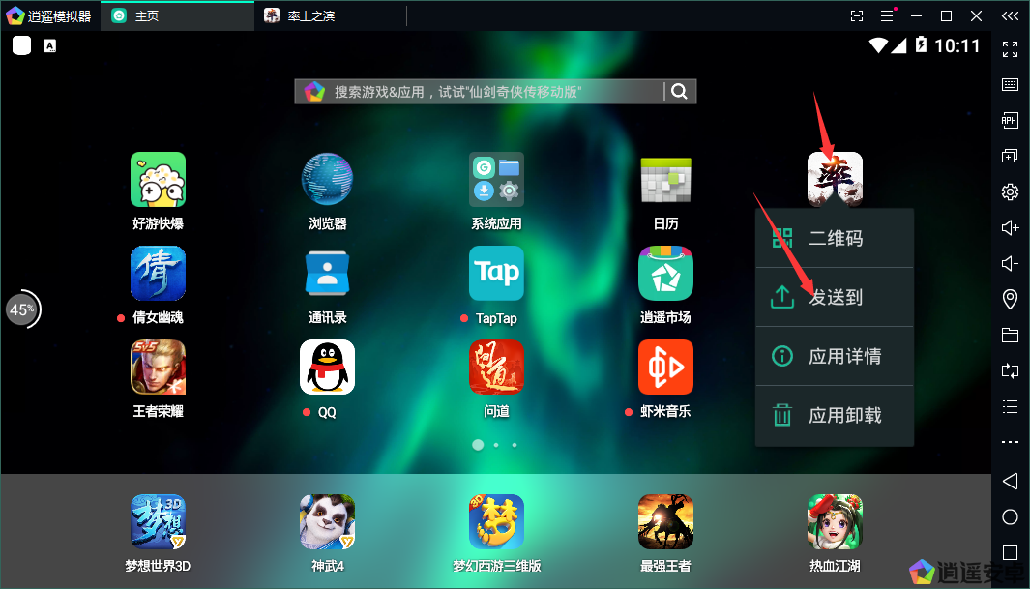Open virtual location tool
The width and height of the screenshot is (1030, 589).
click(x=1011, y=300)
